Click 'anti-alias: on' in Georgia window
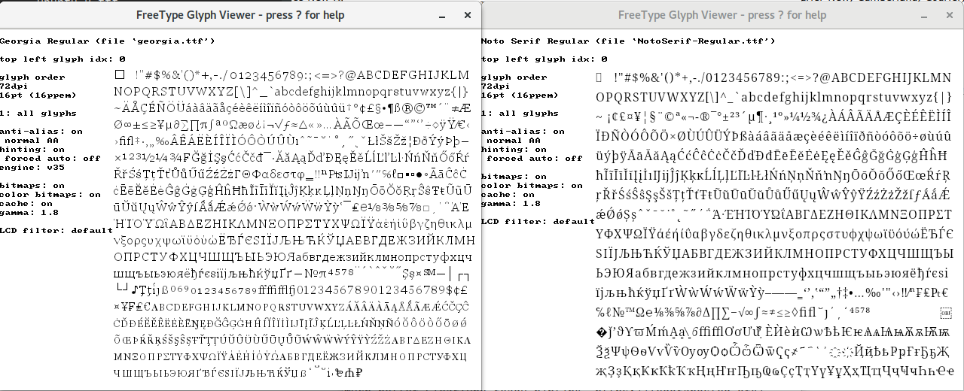This screenshot has height=391, width=964. (41, 131)
